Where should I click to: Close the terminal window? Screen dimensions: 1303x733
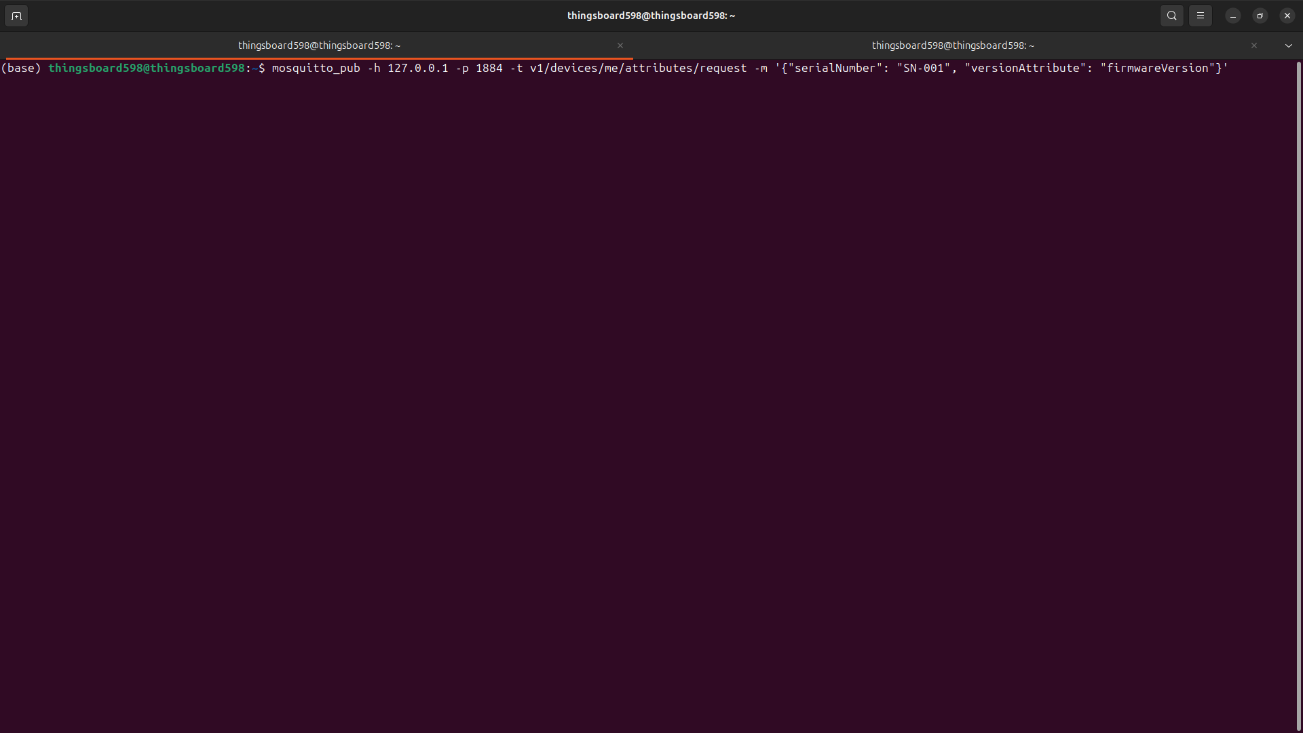[x=1287, y=16]
